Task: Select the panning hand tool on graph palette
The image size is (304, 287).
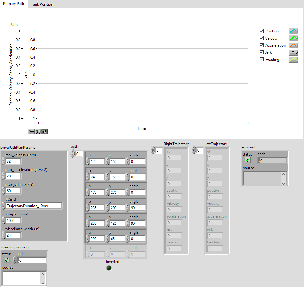Action: click(44, 131)
